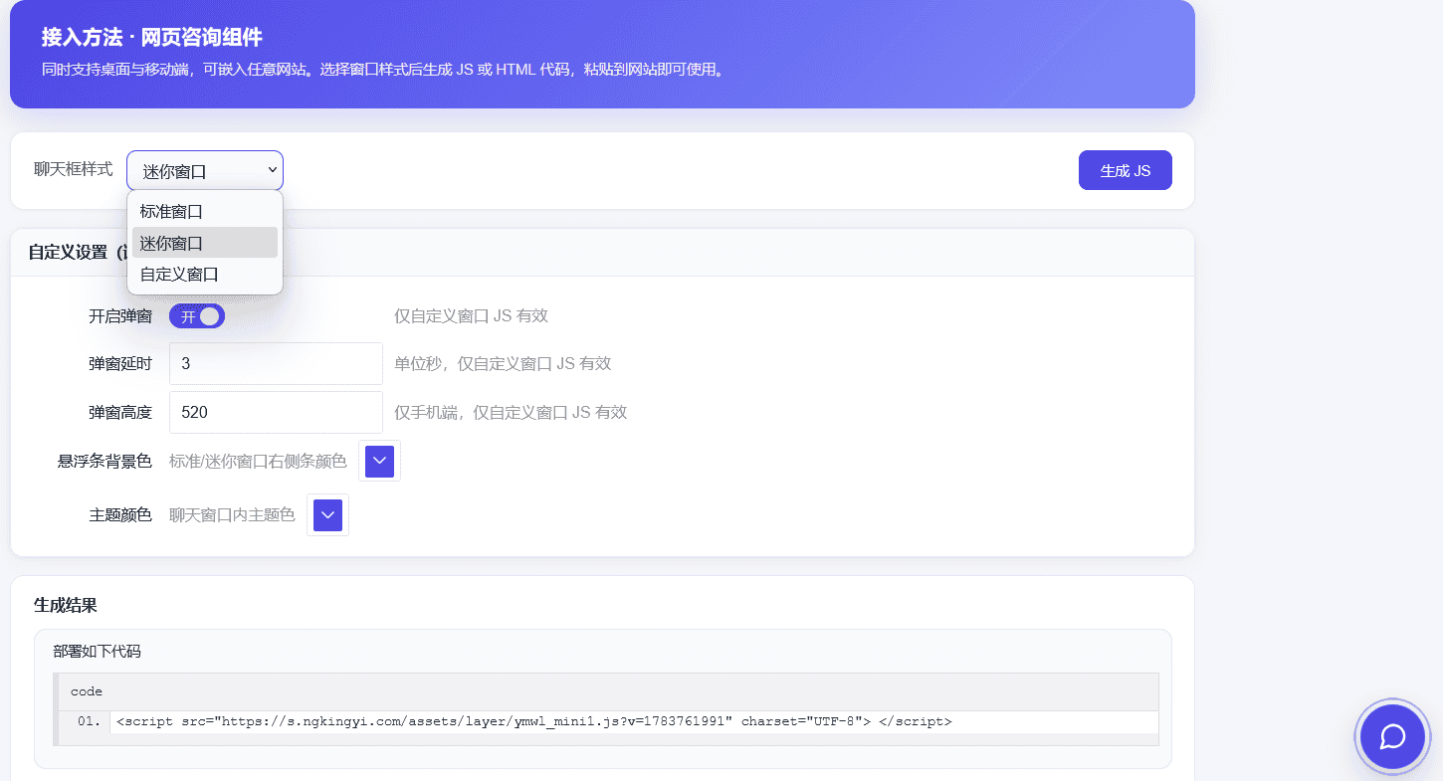Open the 聊天框样式 dropdown

point(205,171)
